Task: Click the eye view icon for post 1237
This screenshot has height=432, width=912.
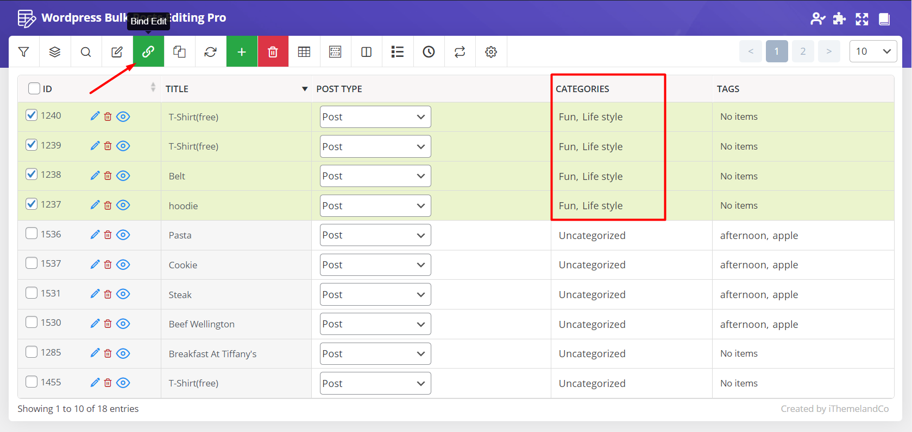Action: [x=123, y=205]
